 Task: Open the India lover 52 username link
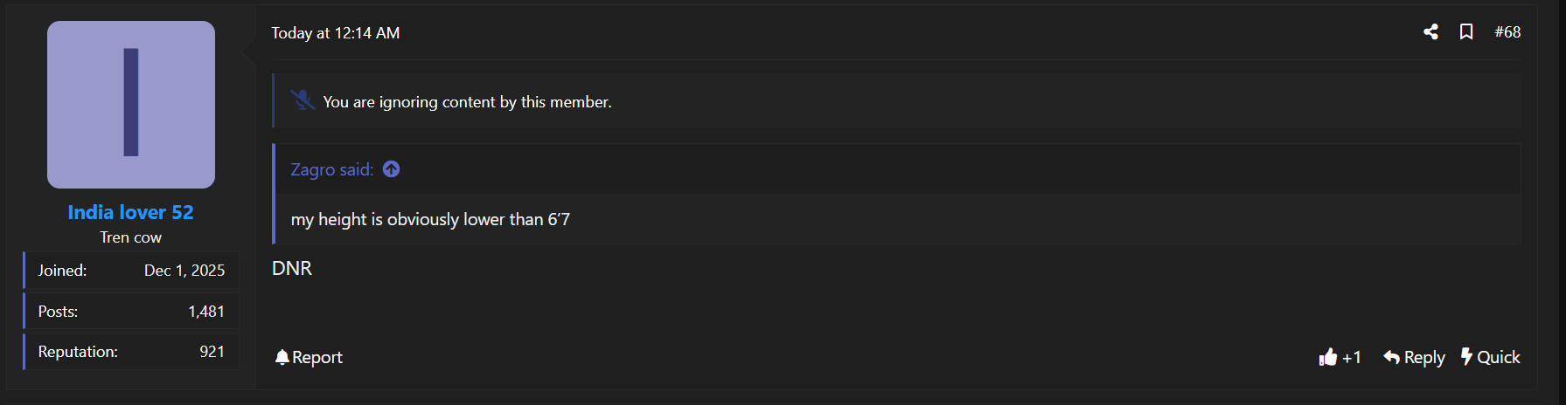pyautogui.click(x=131, y=212)
